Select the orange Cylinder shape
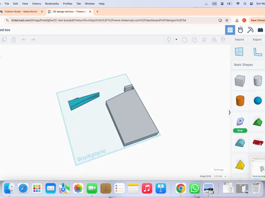The height and width of the screenshot is (198, 265). [240, 101]
